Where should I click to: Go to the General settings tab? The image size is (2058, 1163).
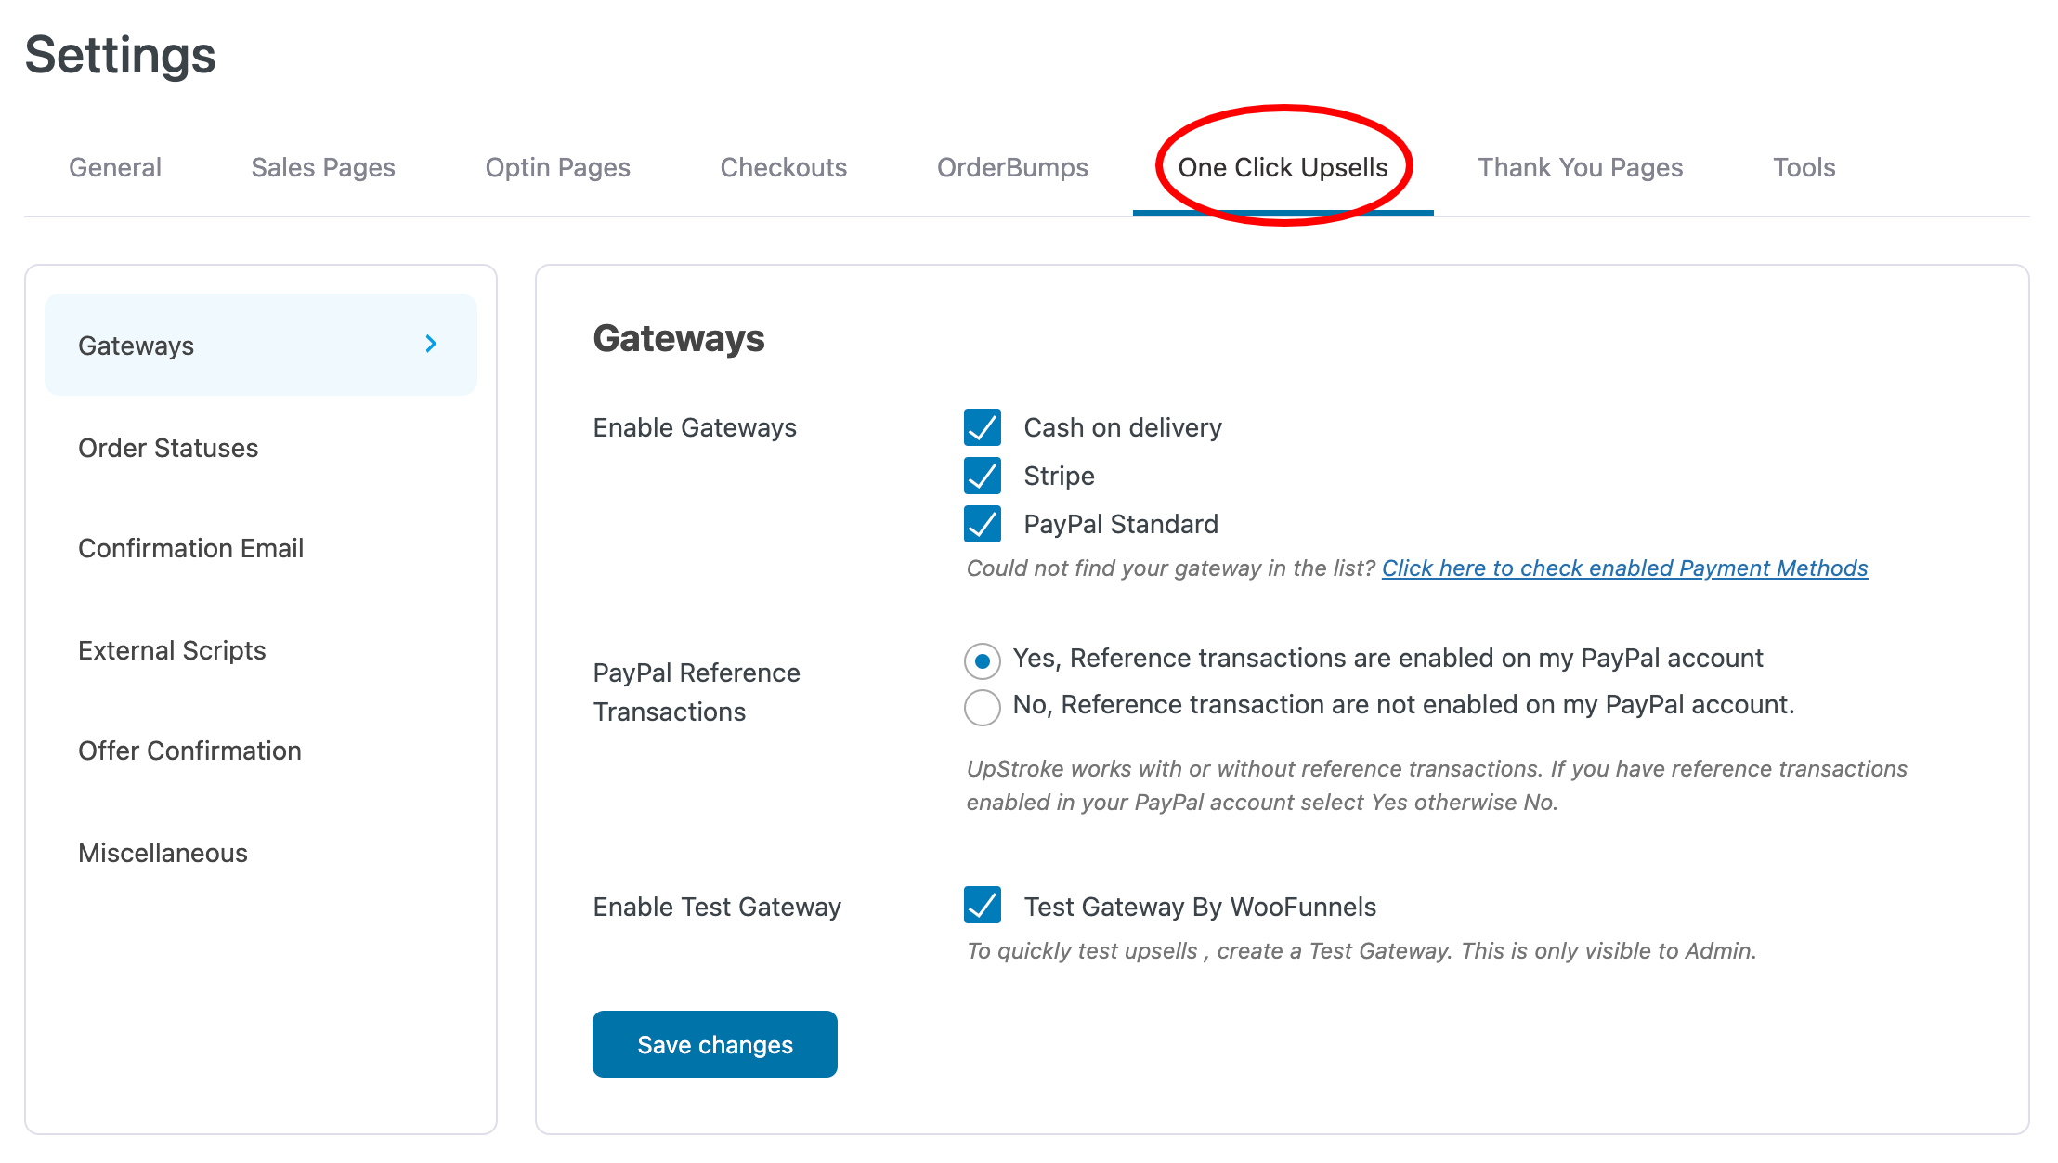coord(114,167)
